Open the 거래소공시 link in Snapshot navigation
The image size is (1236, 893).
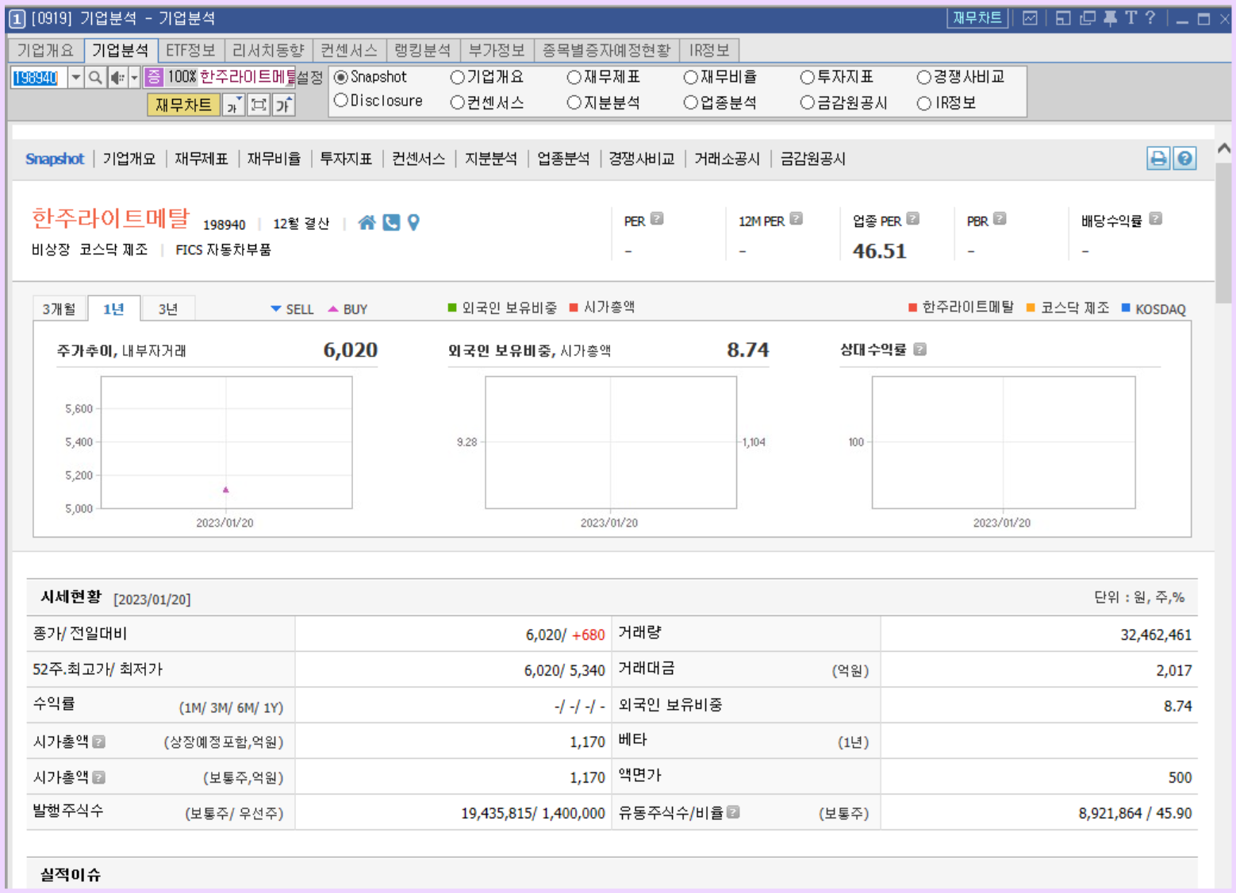(727, 159)
